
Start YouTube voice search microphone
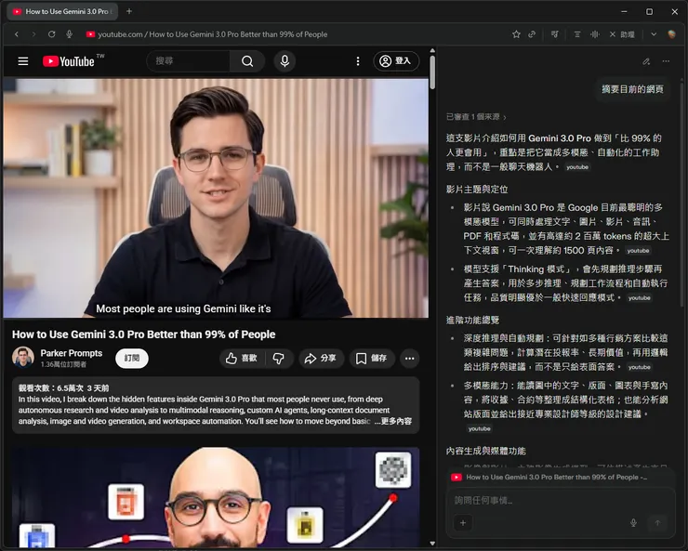284,61
